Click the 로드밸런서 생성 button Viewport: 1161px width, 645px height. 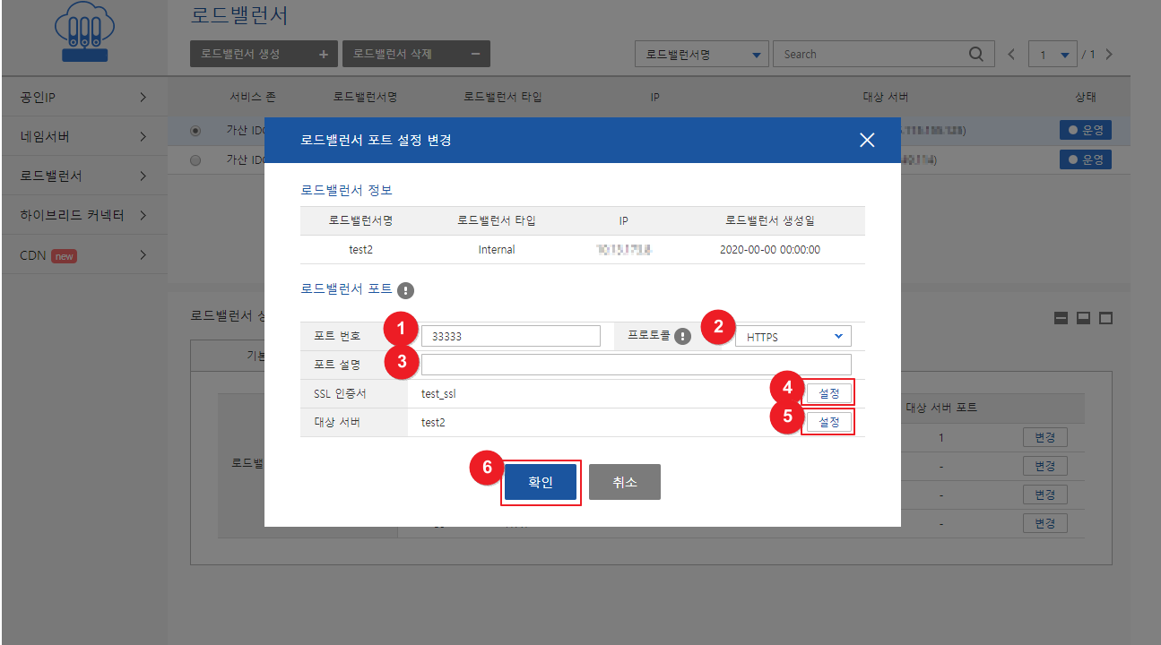point(264,54)
